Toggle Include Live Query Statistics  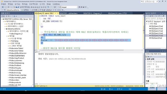click(x=43, y=10)
